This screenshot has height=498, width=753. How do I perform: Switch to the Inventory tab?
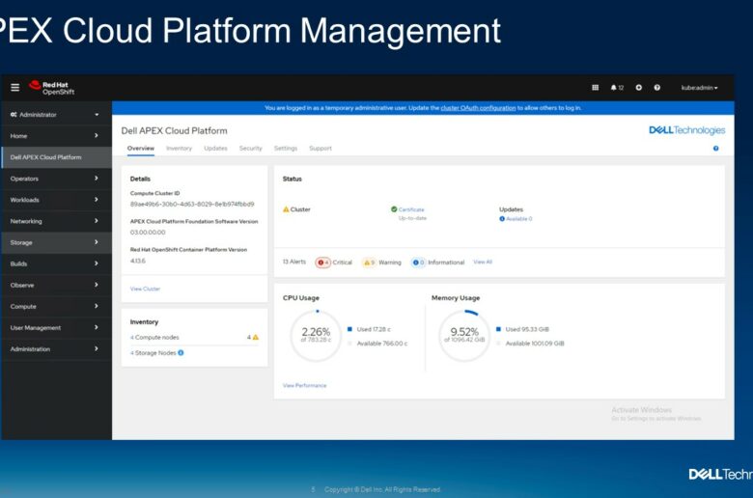pos(179,148)
